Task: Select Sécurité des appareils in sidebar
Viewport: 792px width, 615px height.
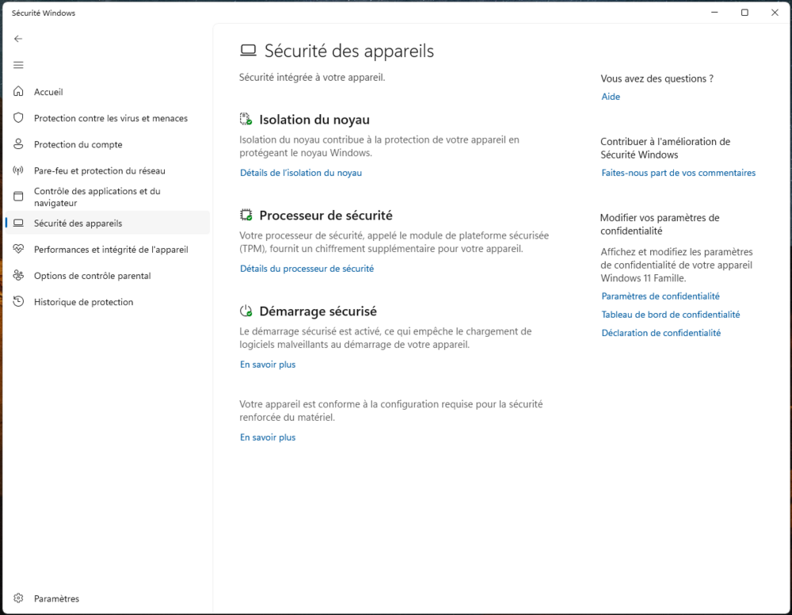Action: pyautogui.click(x=78, y=223)
